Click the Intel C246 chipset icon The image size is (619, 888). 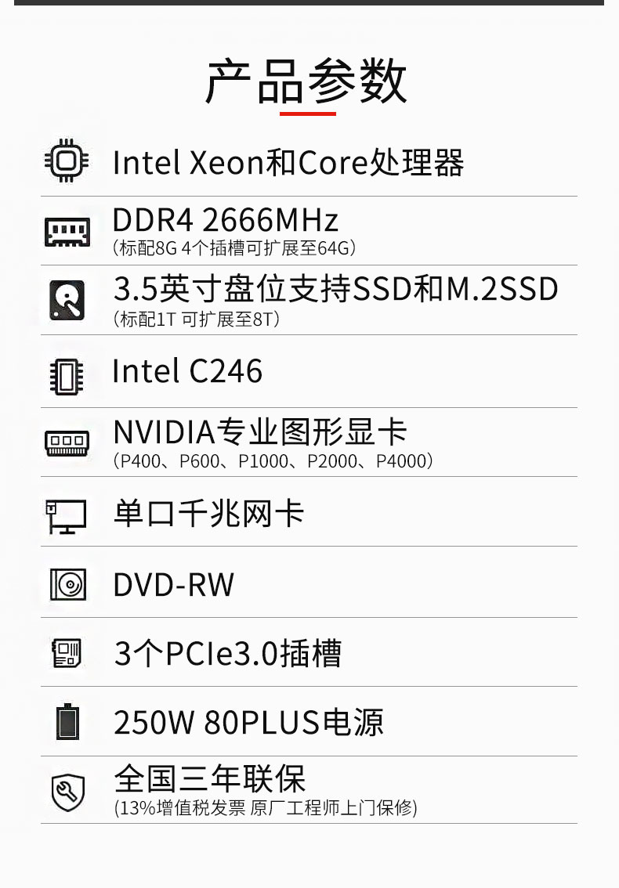pyautogui.click(x=67, y=377)
